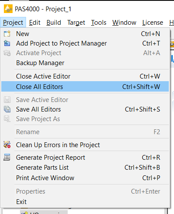Click the PAS4000 application logo icon
This screenshot has height=214, width=174.
click(x=8, y=9)
